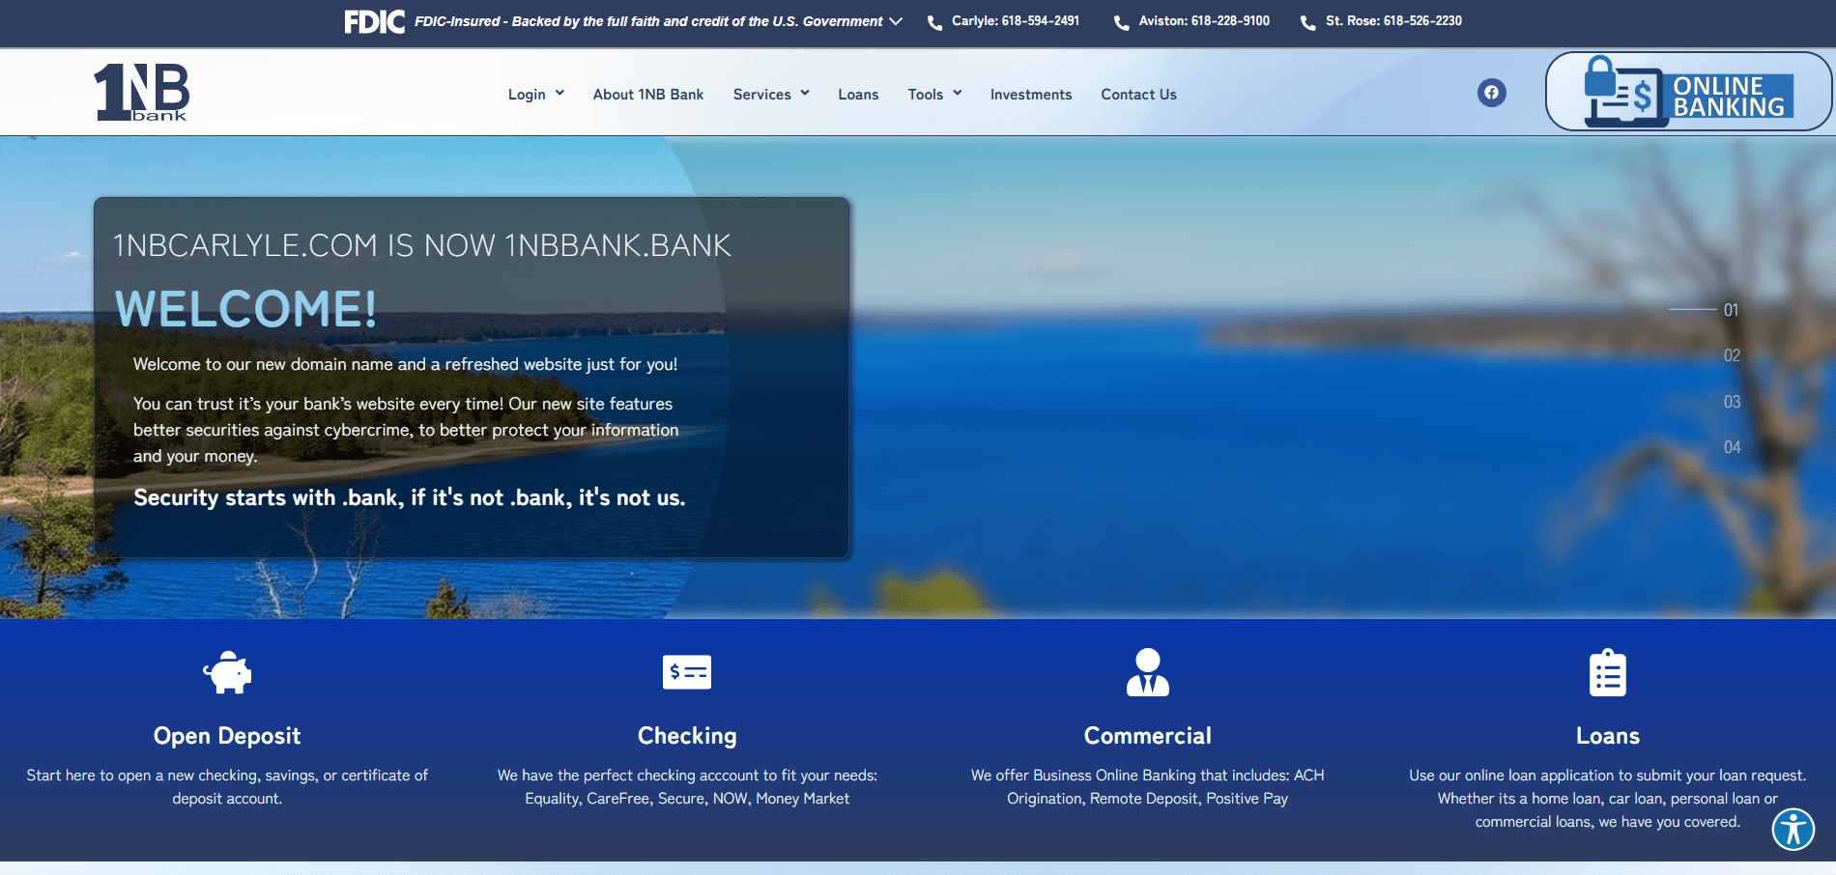This screenshot has width=1836, height=875.
Task: Open the Login dropdown menu
Action: 535,95
